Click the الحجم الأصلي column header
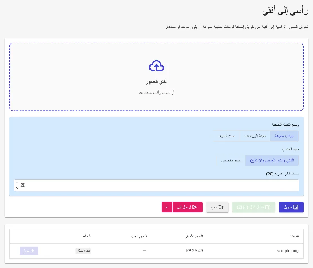 tap(194, 236)
